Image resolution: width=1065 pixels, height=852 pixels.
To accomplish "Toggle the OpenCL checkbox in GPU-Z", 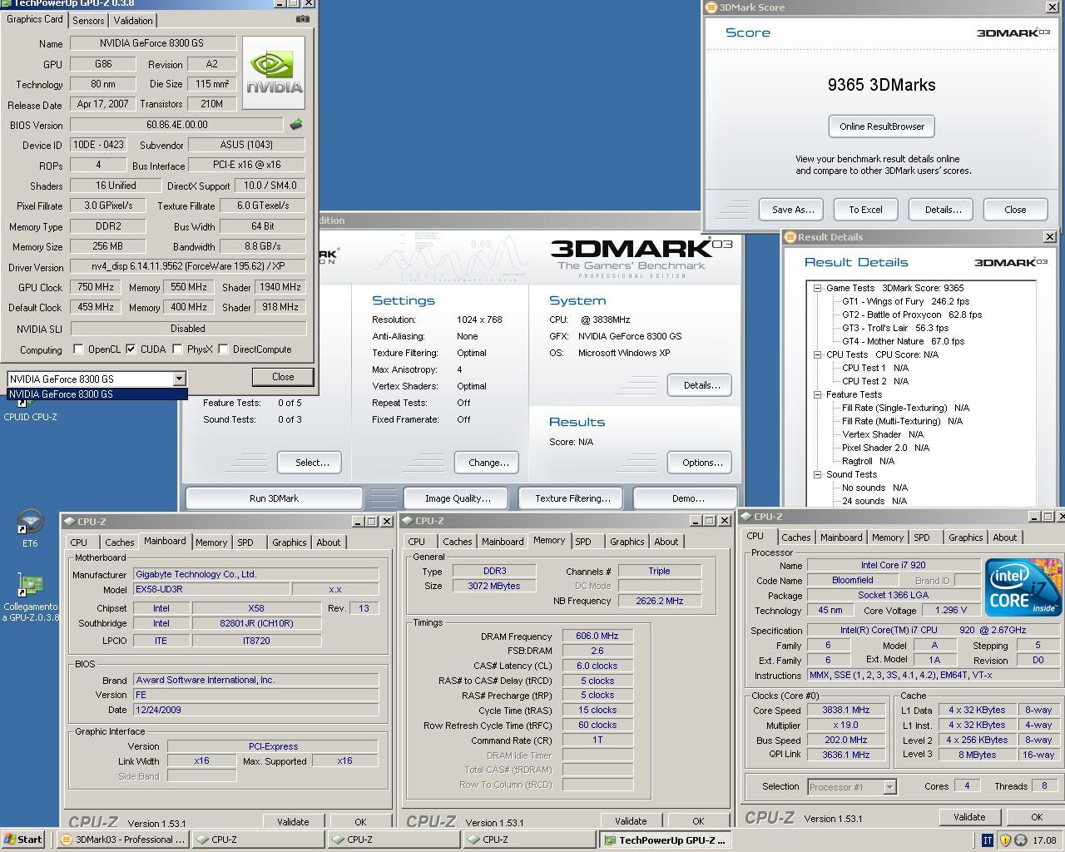I will [78, 349].
